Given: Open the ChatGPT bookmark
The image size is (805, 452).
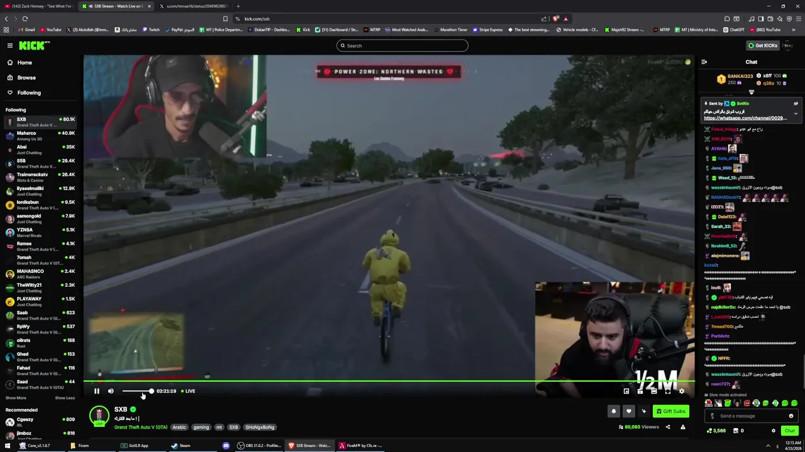Looking at the screenshot, I should (x=735, y=30).
